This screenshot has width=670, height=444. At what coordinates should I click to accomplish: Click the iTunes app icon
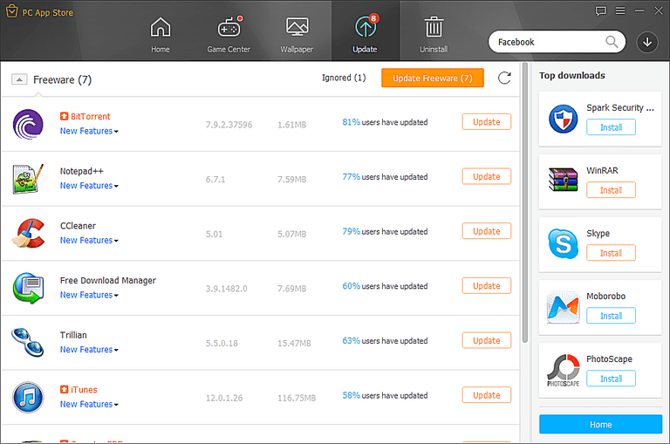28,396
